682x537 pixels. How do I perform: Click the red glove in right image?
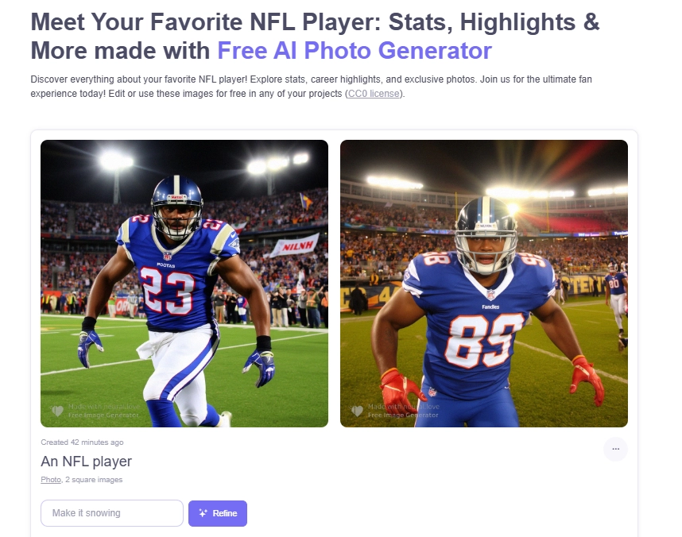coord(401,388)
